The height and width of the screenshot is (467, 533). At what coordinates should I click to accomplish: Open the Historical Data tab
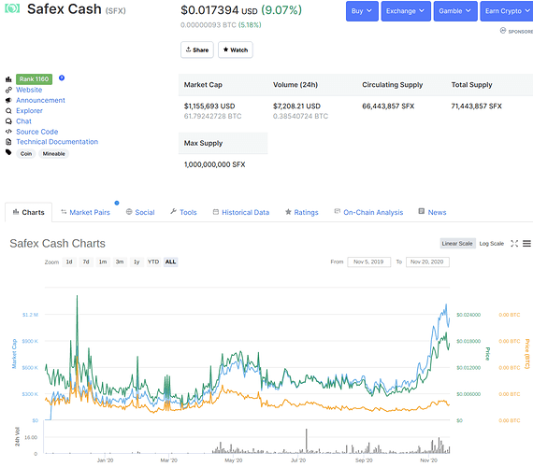(x=241, y=212)
